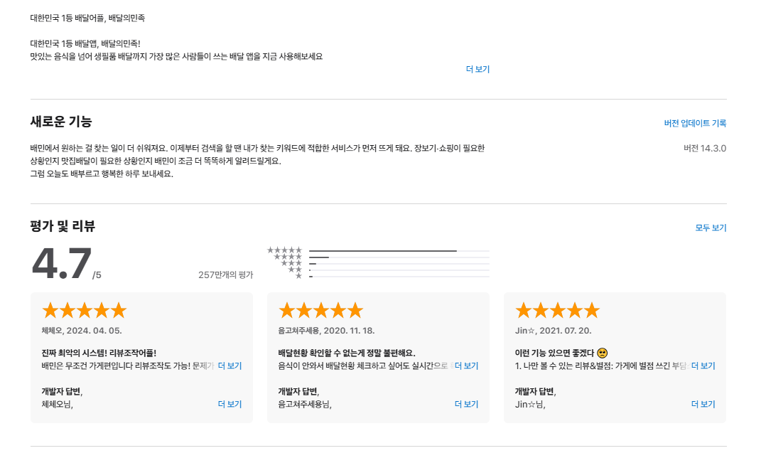Expand the developer response to 음고쳐주세용
This screenshot has height=458, width=761.
[466, 403]
